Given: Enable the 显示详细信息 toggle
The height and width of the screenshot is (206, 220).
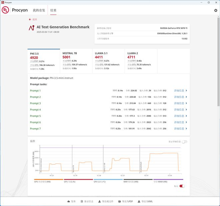Looking at the screenshot, I should tap(184, 142).
